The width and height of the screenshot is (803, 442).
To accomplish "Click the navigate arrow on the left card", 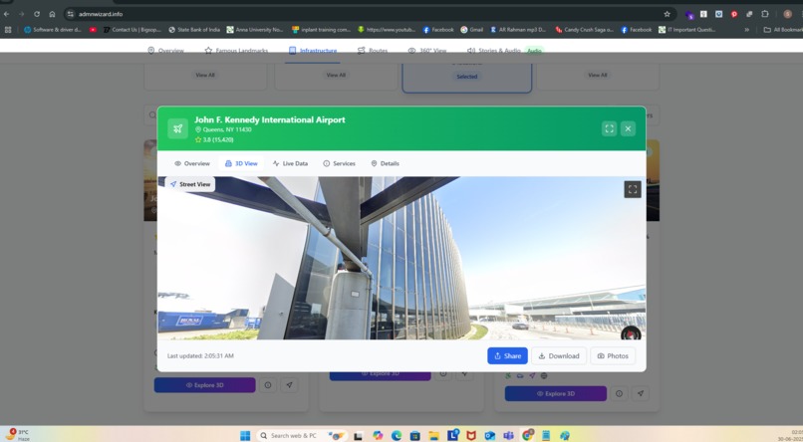I will click(289, 385).
